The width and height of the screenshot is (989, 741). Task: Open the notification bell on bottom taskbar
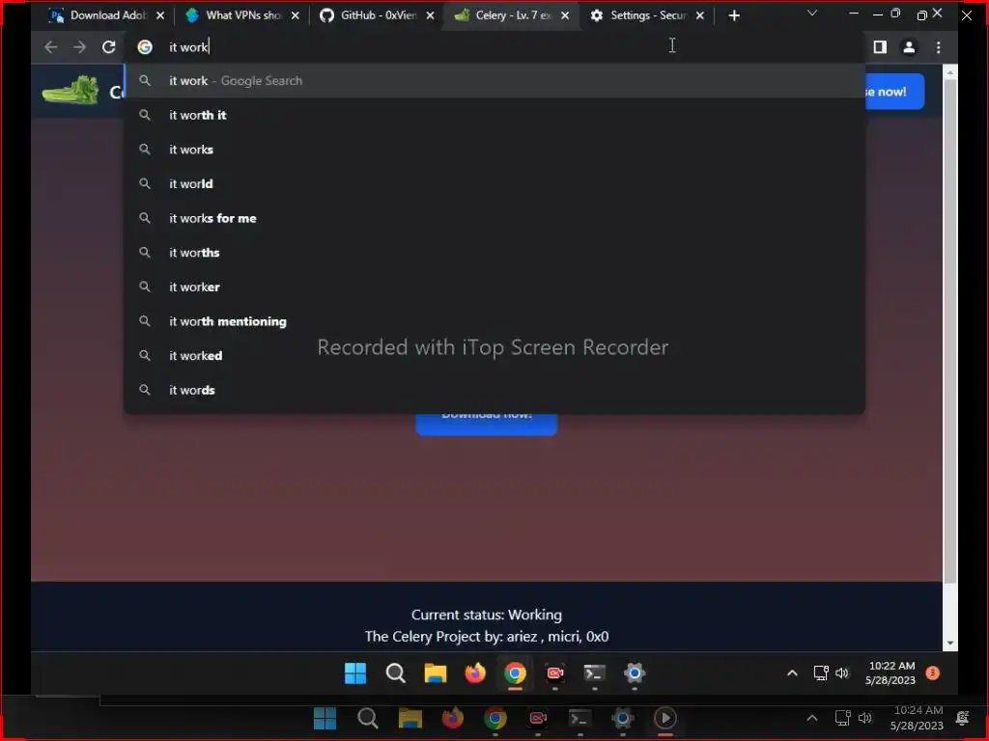[x=963, y=718]
